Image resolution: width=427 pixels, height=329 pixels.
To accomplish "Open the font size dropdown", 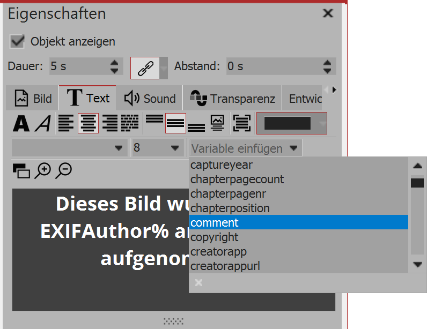I will [158, 148].
